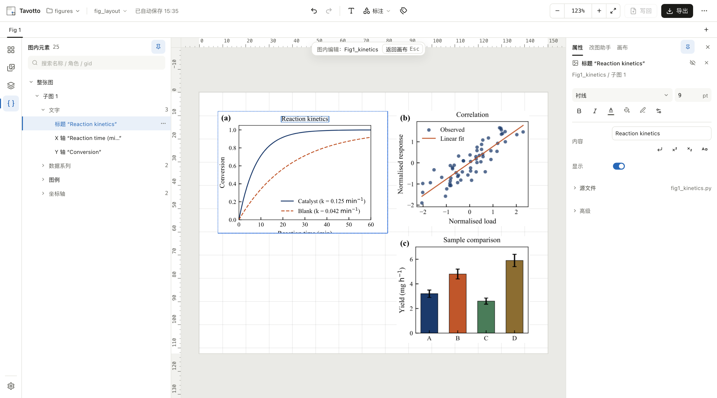Open the fig_layout dropdown
This screenshot has width=717, height=398.
110,11
